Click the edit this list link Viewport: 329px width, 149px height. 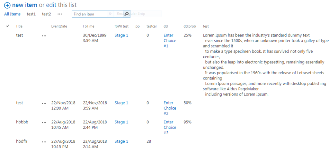pos(52,5)
